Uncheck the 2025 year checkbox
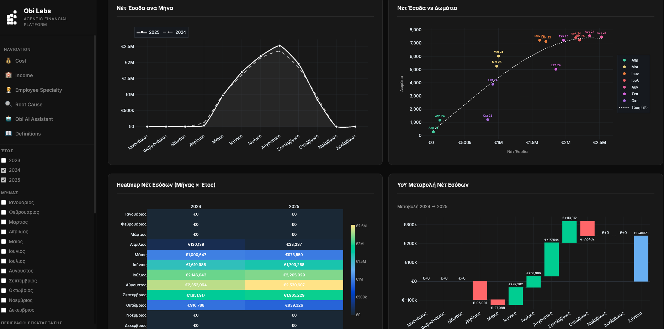The image size is (664, 329). [4, 180]
